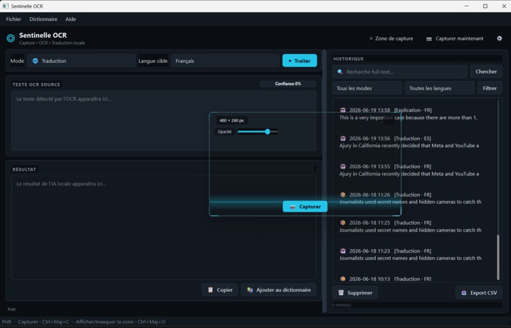
Task: Click the camera icon on overlay Capturer button
Action: (x=292, y=207)
